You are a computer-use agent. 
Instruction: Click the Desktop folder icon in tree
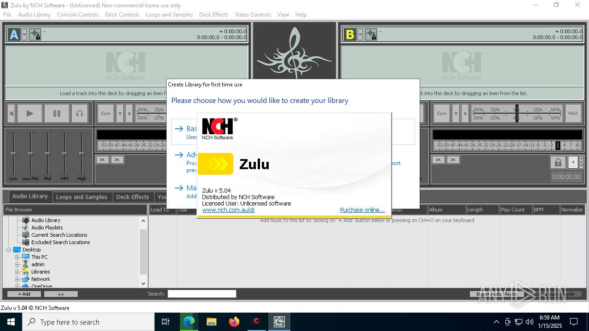17,250
